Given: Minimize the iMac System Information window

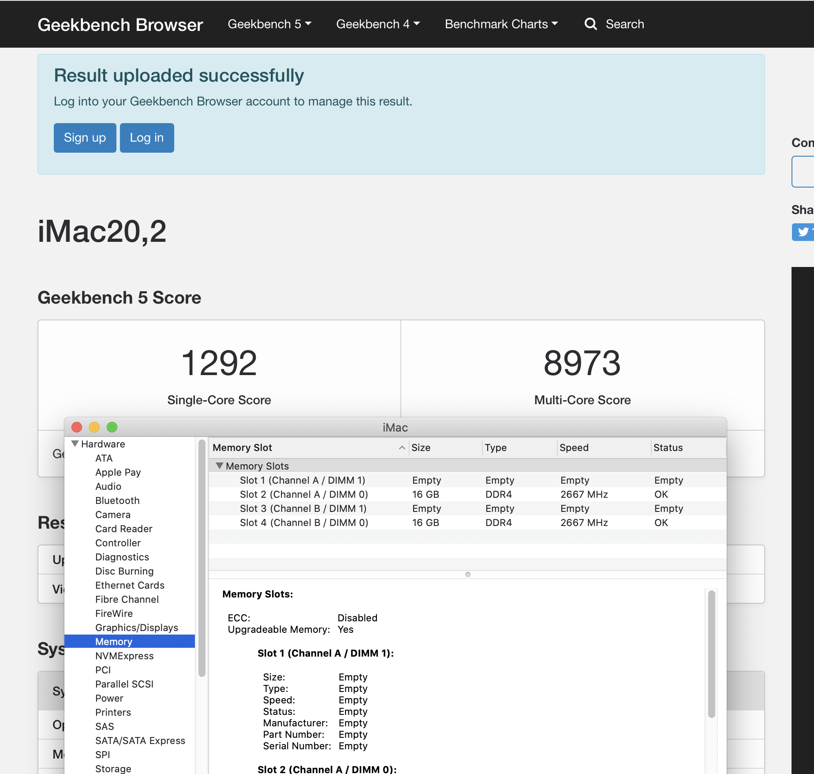Looking at the screenshot, I should [94, 427].
